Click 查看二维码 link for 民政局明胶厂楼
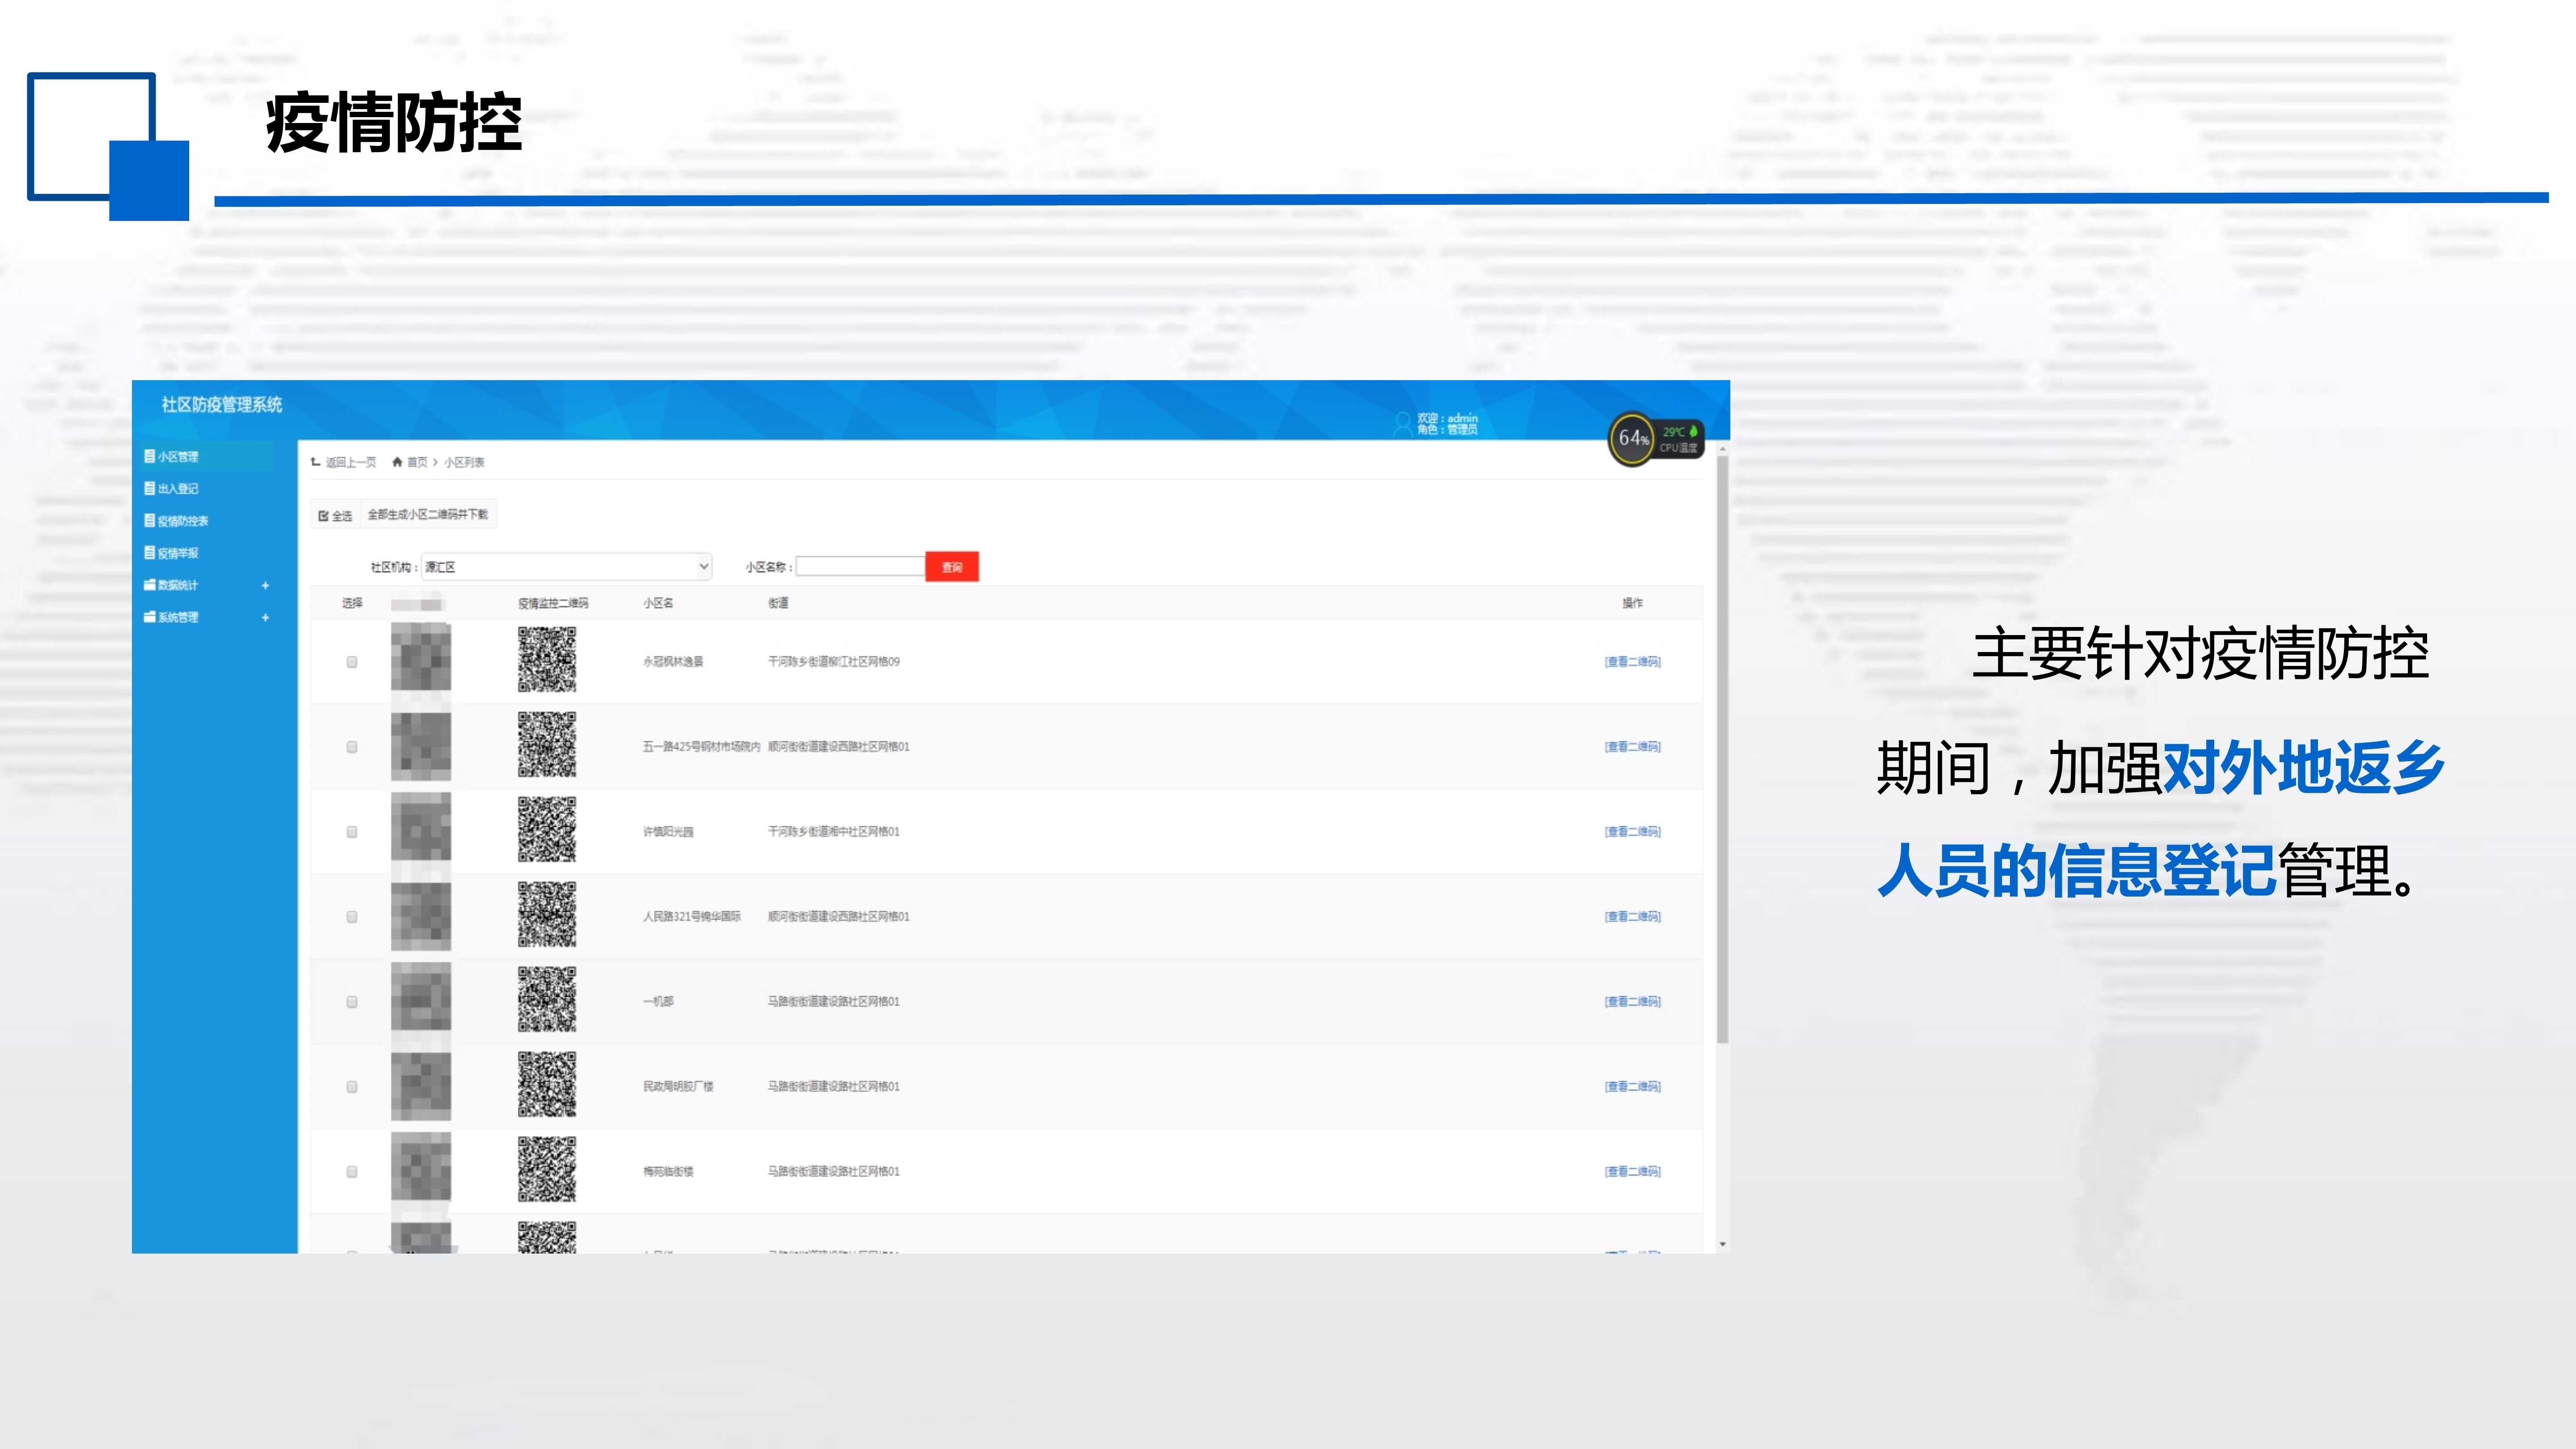The width and height of the screenshot is (2576, 1449). (1632, 1087)
